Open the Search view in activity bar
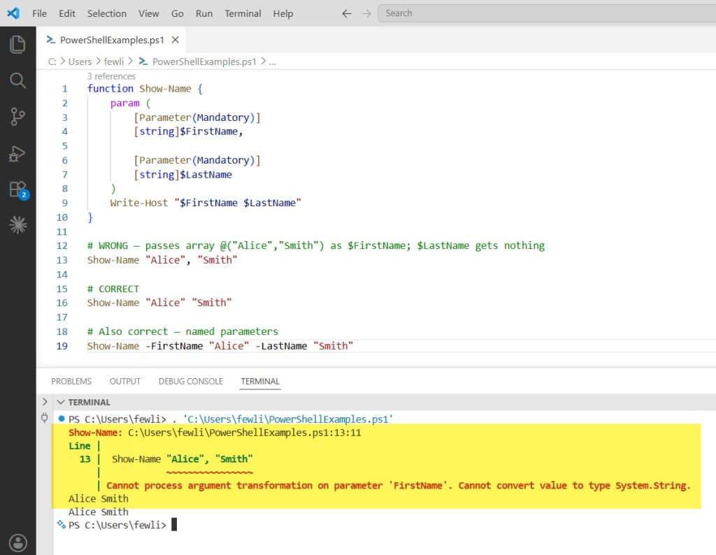Viewport: 716px width, 555px height. [x=17, y=80]
